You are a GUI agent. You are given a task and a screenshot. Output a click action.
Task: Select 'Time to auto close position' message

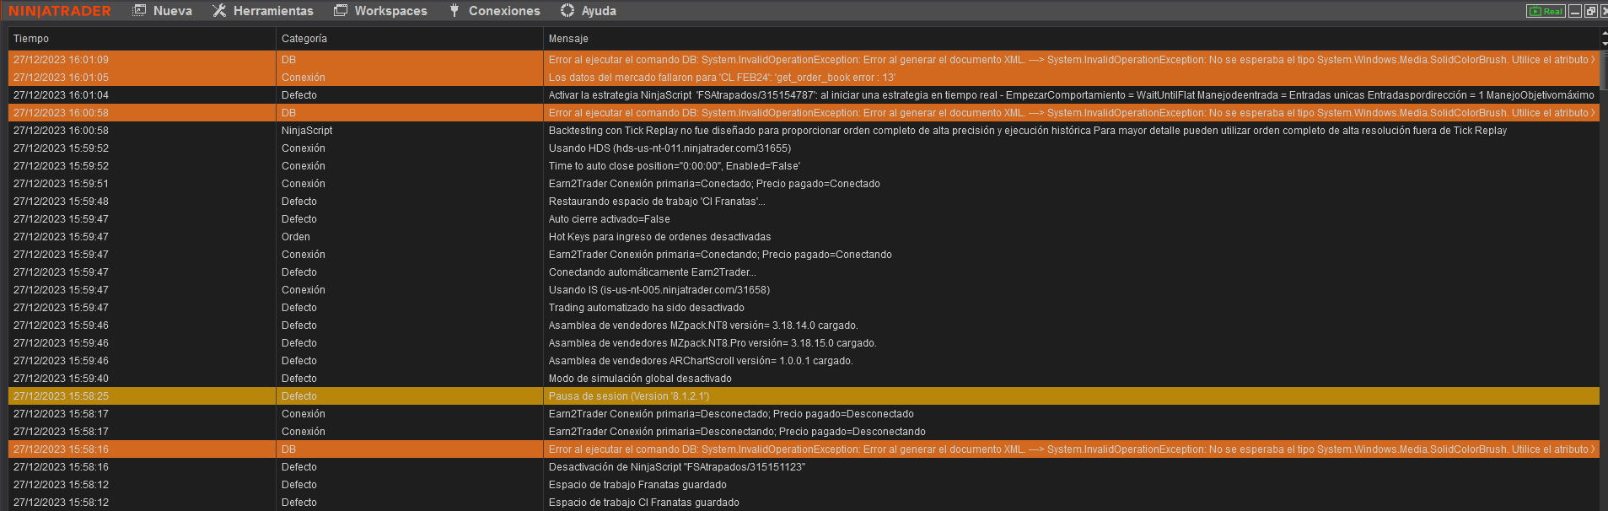[x=674, y=166]
